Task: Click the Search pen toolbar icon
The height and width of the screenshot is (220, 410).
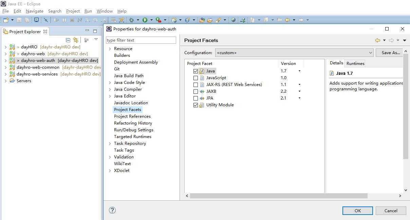Action: (x=218, y=20)
